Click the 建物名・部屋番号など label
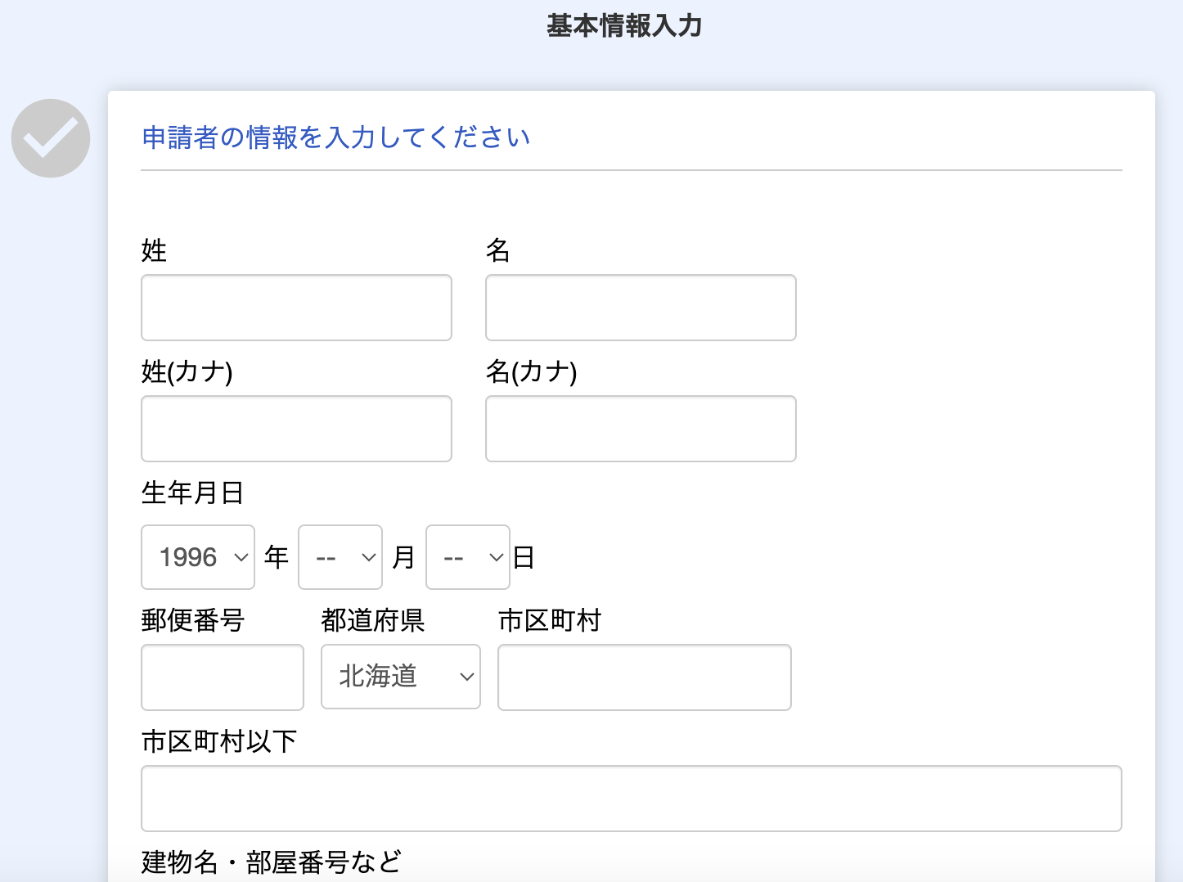This screenshot has width=1183, height=882. [272, 862]
